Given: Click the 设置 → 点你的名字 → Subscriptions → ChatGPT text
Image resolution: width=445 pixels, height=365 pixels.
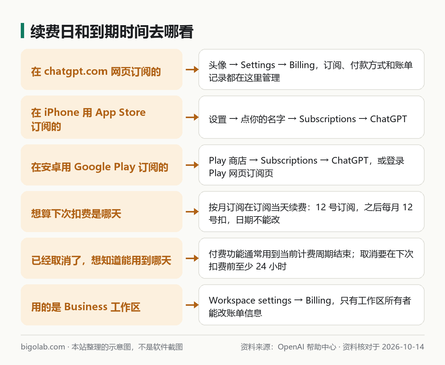Looking at the screenshot, I should [308, 119].
